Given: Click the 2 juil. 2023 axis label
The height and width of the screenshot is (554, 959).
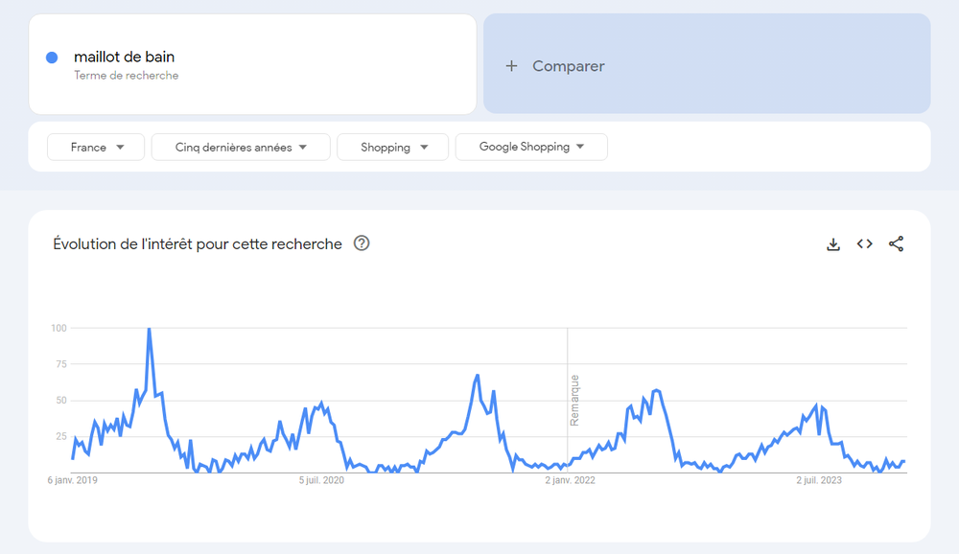Looking at the screenshot, I should 818,480.
